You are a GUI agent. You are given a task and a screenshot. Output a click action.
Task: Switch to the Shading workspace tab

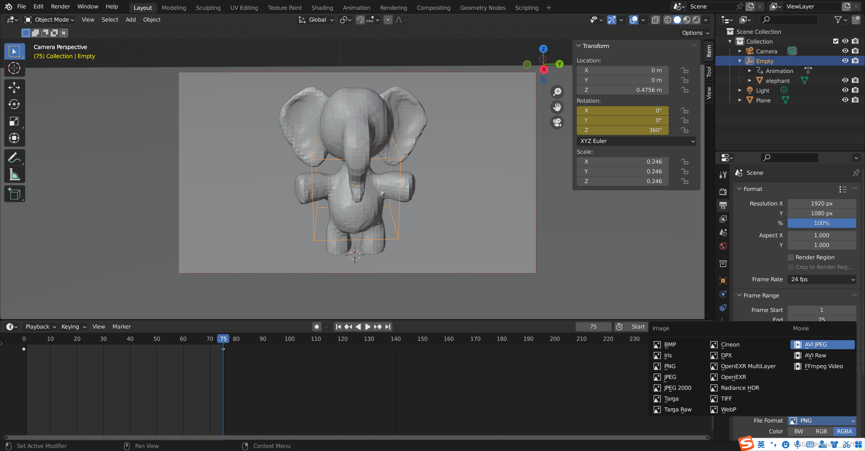click(322, 7)
